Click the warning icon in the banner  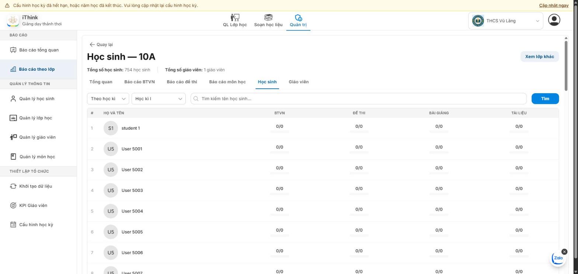pyautogui.click(x=7, y=6)
